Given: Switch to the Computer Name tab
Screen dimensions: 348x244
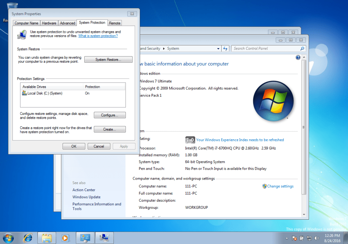Looking at the screenshot, I should coord(27,23).
